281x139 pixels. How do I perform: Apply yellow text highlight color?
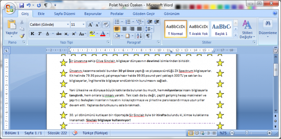click(x=92, y=34)
